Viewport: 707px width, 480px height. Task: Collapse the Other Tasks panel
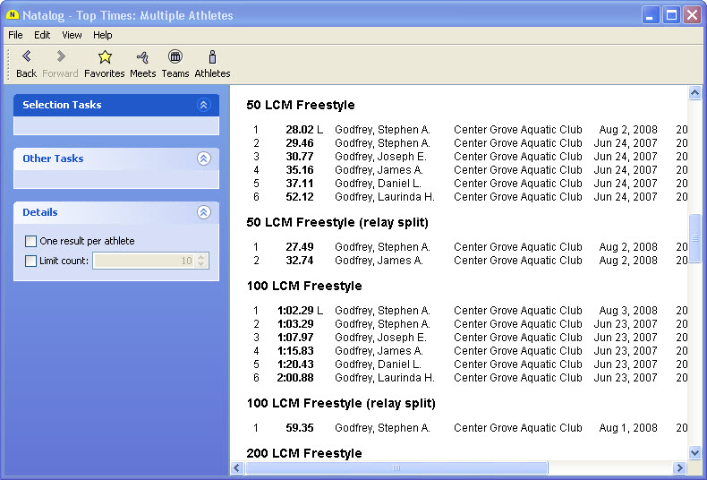tap(203, 159)
